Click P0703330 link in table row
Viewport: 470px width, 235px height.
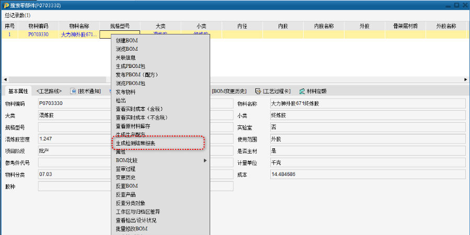[x=38, y=34]
